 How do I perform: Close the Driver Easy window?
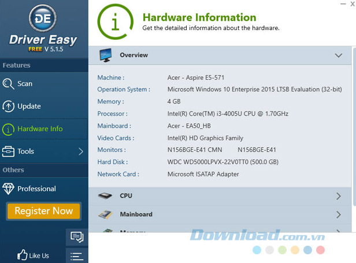(x=353, y=4)
